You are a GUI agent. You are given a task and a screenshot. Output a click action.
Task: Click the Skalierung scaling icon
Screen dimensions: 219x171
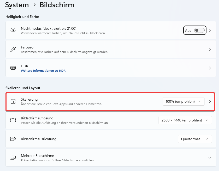(13, 101)
